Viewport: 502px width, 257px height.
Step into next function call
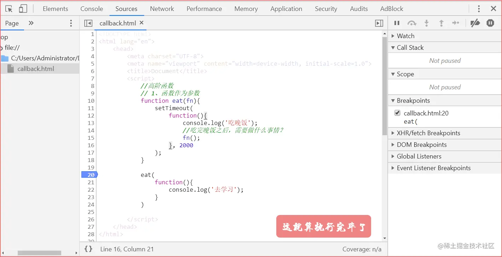(x=427, y=23)
